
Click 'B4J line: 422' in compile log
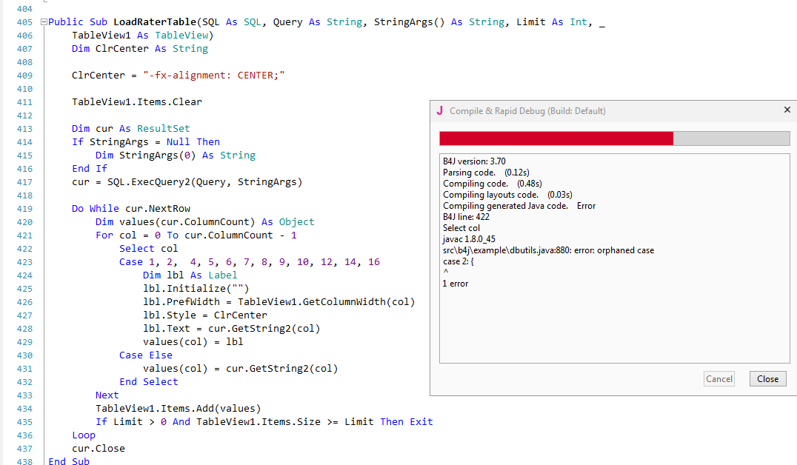coord(466,217)
